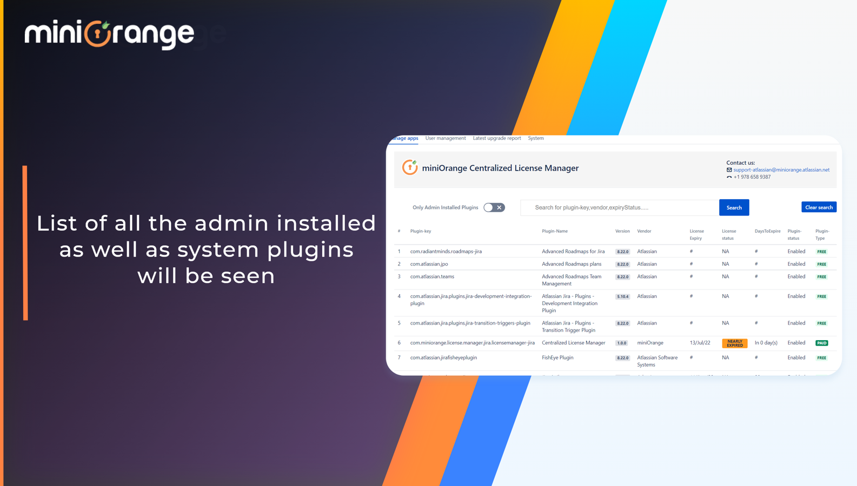Viewport: 857px width, 486px height.
Task: Click the miniOrange logo icon in header
Action: [410, 167]
